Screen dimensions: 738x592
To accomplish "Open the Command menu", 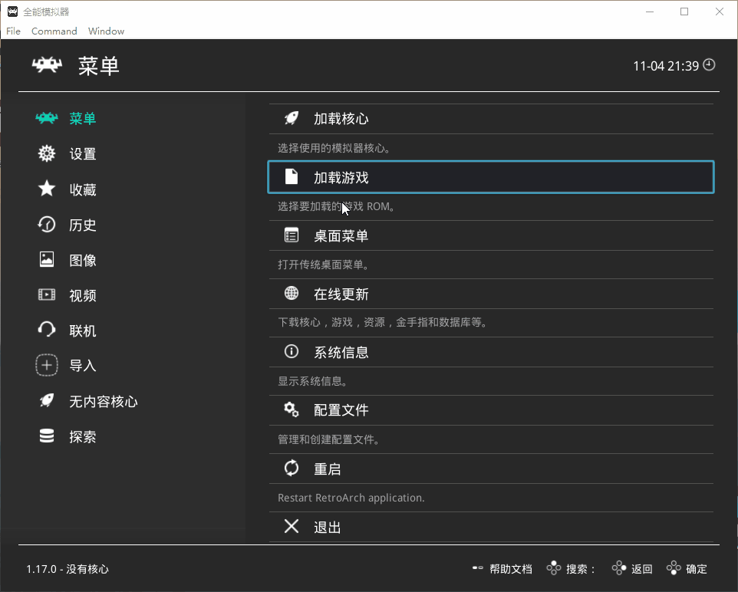I will tap(54, 31).
